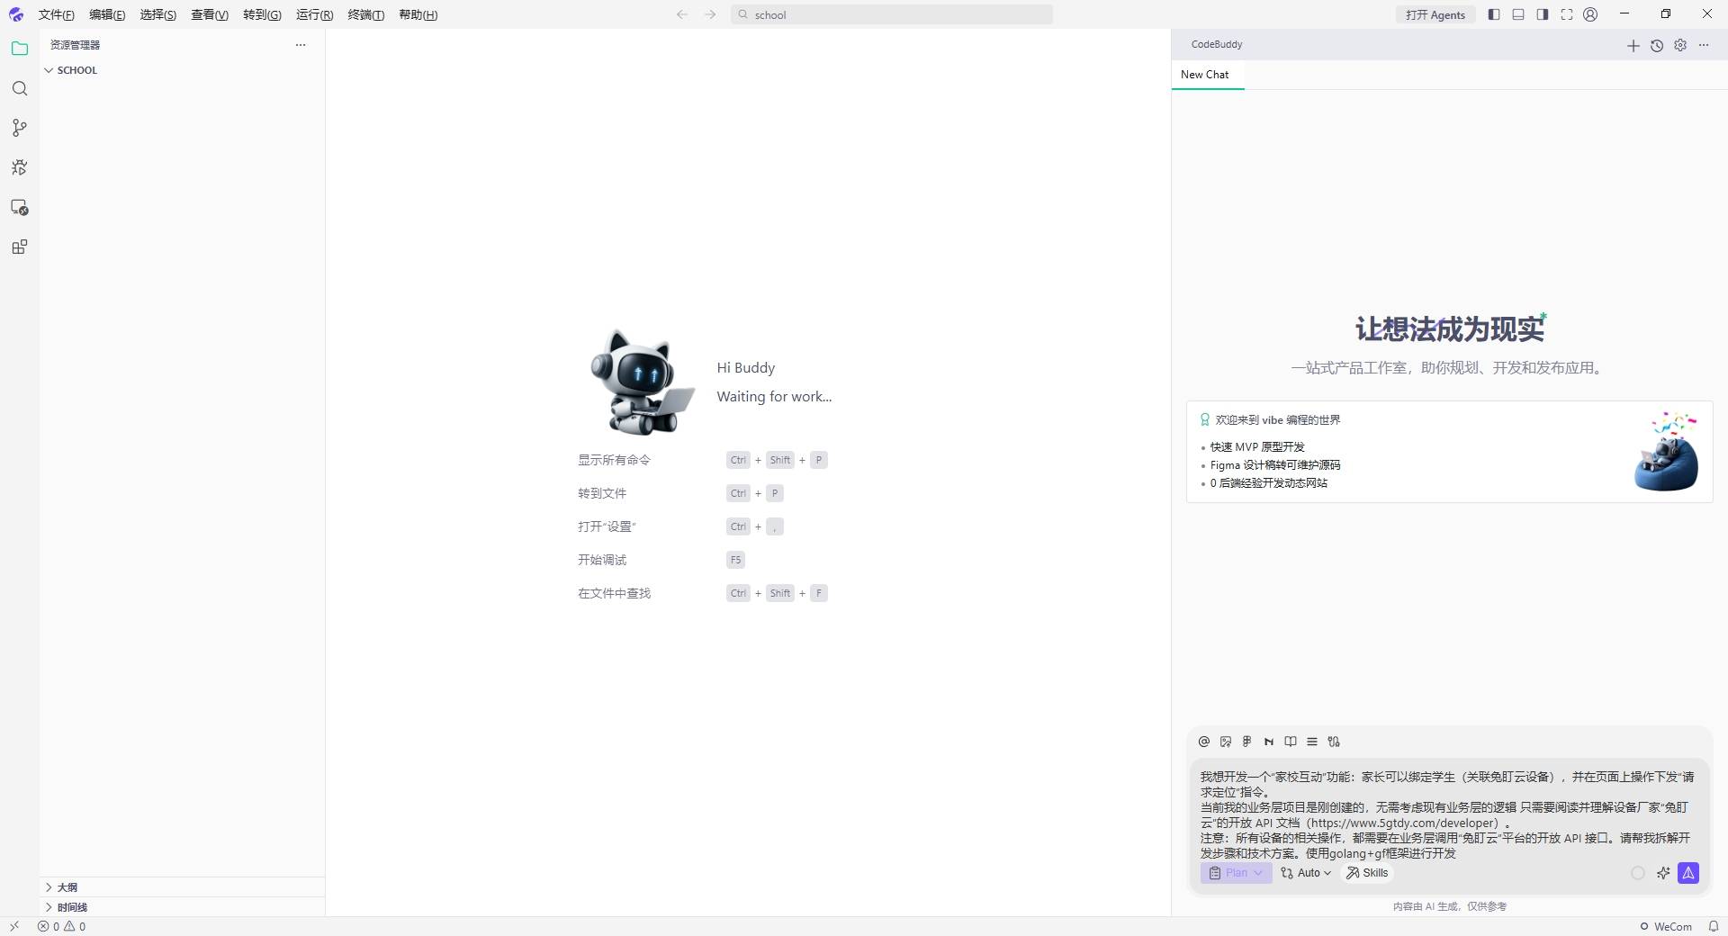Open the 终端(T) menu
Image resolution: width=1728 pixels, height=936 pixels.
point(365,14)
